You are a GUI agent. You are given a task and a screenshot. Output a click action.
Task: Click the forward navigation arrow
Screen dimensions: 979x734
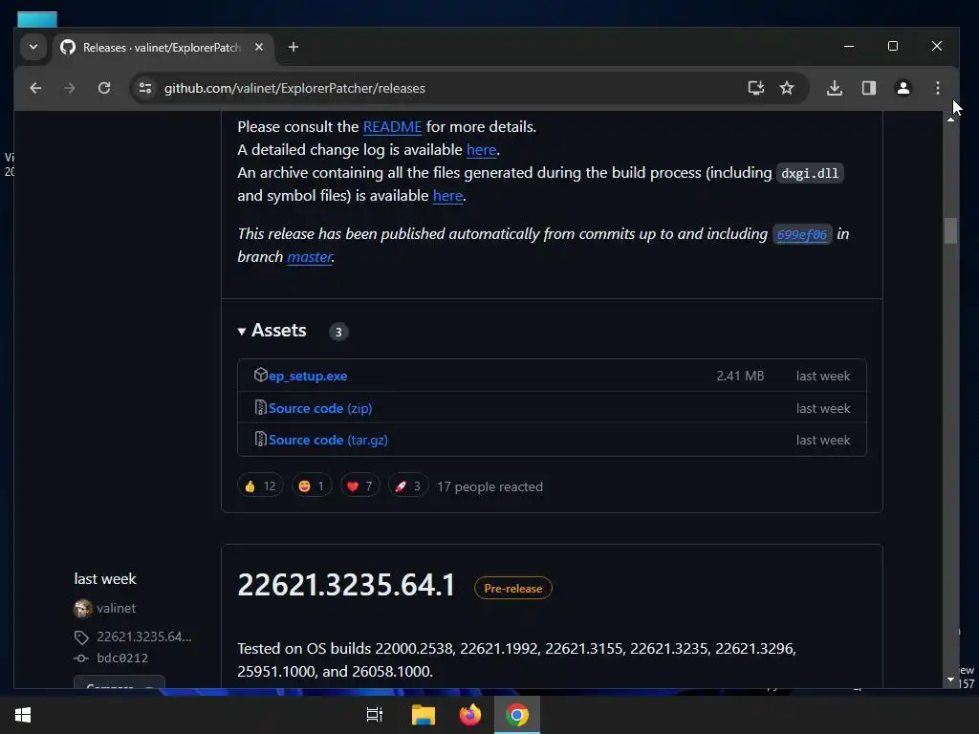pos(69,88)
